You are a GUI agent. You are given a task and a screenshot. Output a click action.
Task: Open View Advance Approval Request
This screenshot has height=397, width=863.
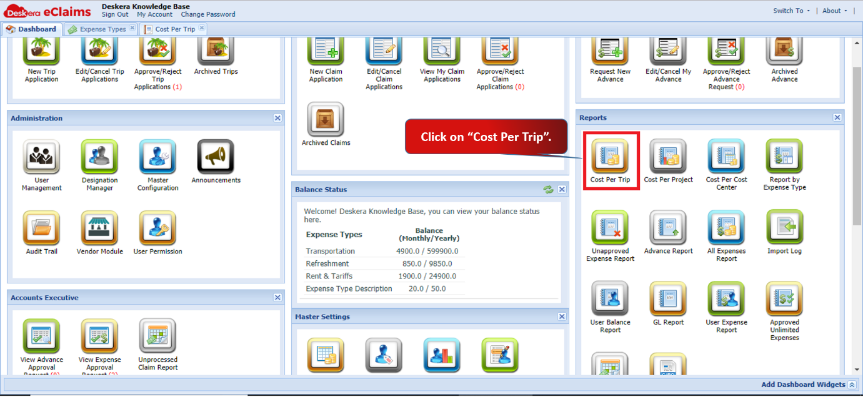tap(42, 336)
